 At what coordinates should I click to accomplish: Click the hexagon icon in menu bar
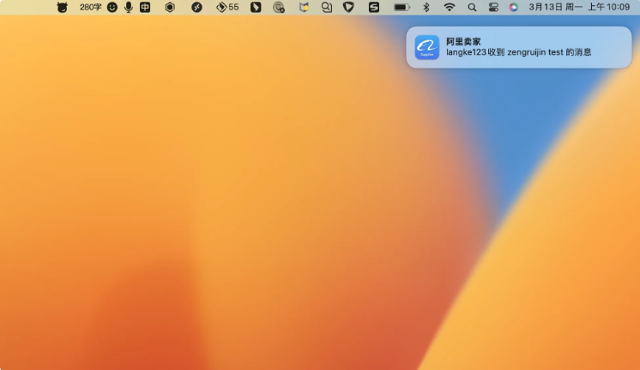(x=170, y=7)
